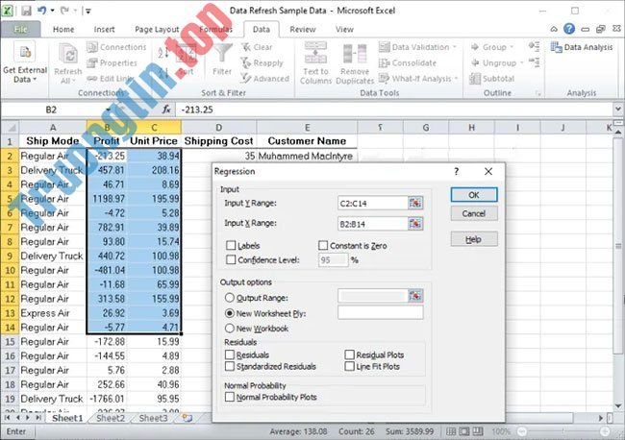
Task: Switch to the Insert tab
Action: [x=104, y=29]
